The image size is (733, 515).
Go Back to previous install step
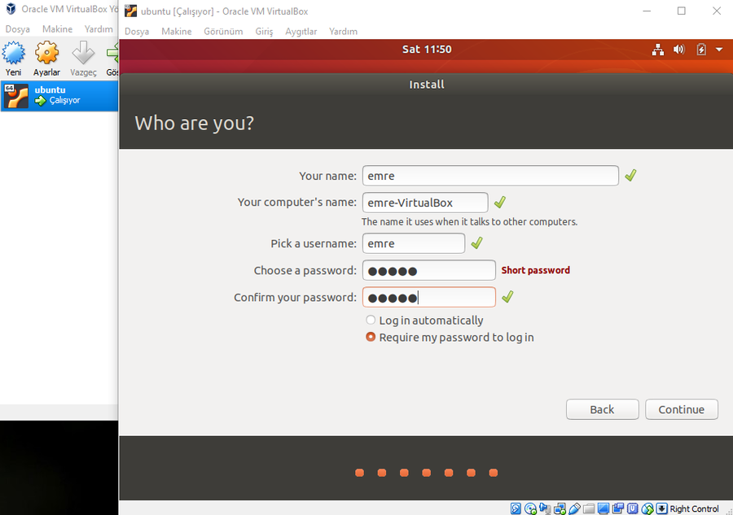point(602,409)
